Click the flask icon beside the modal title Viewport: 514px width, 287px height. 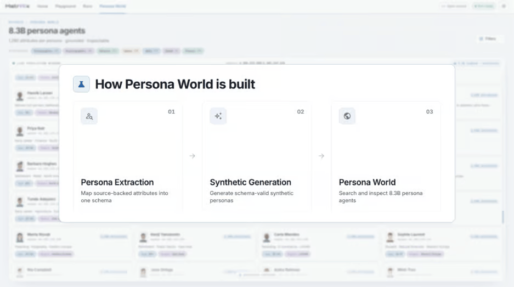pyautogui.click(x=81, y=85)
